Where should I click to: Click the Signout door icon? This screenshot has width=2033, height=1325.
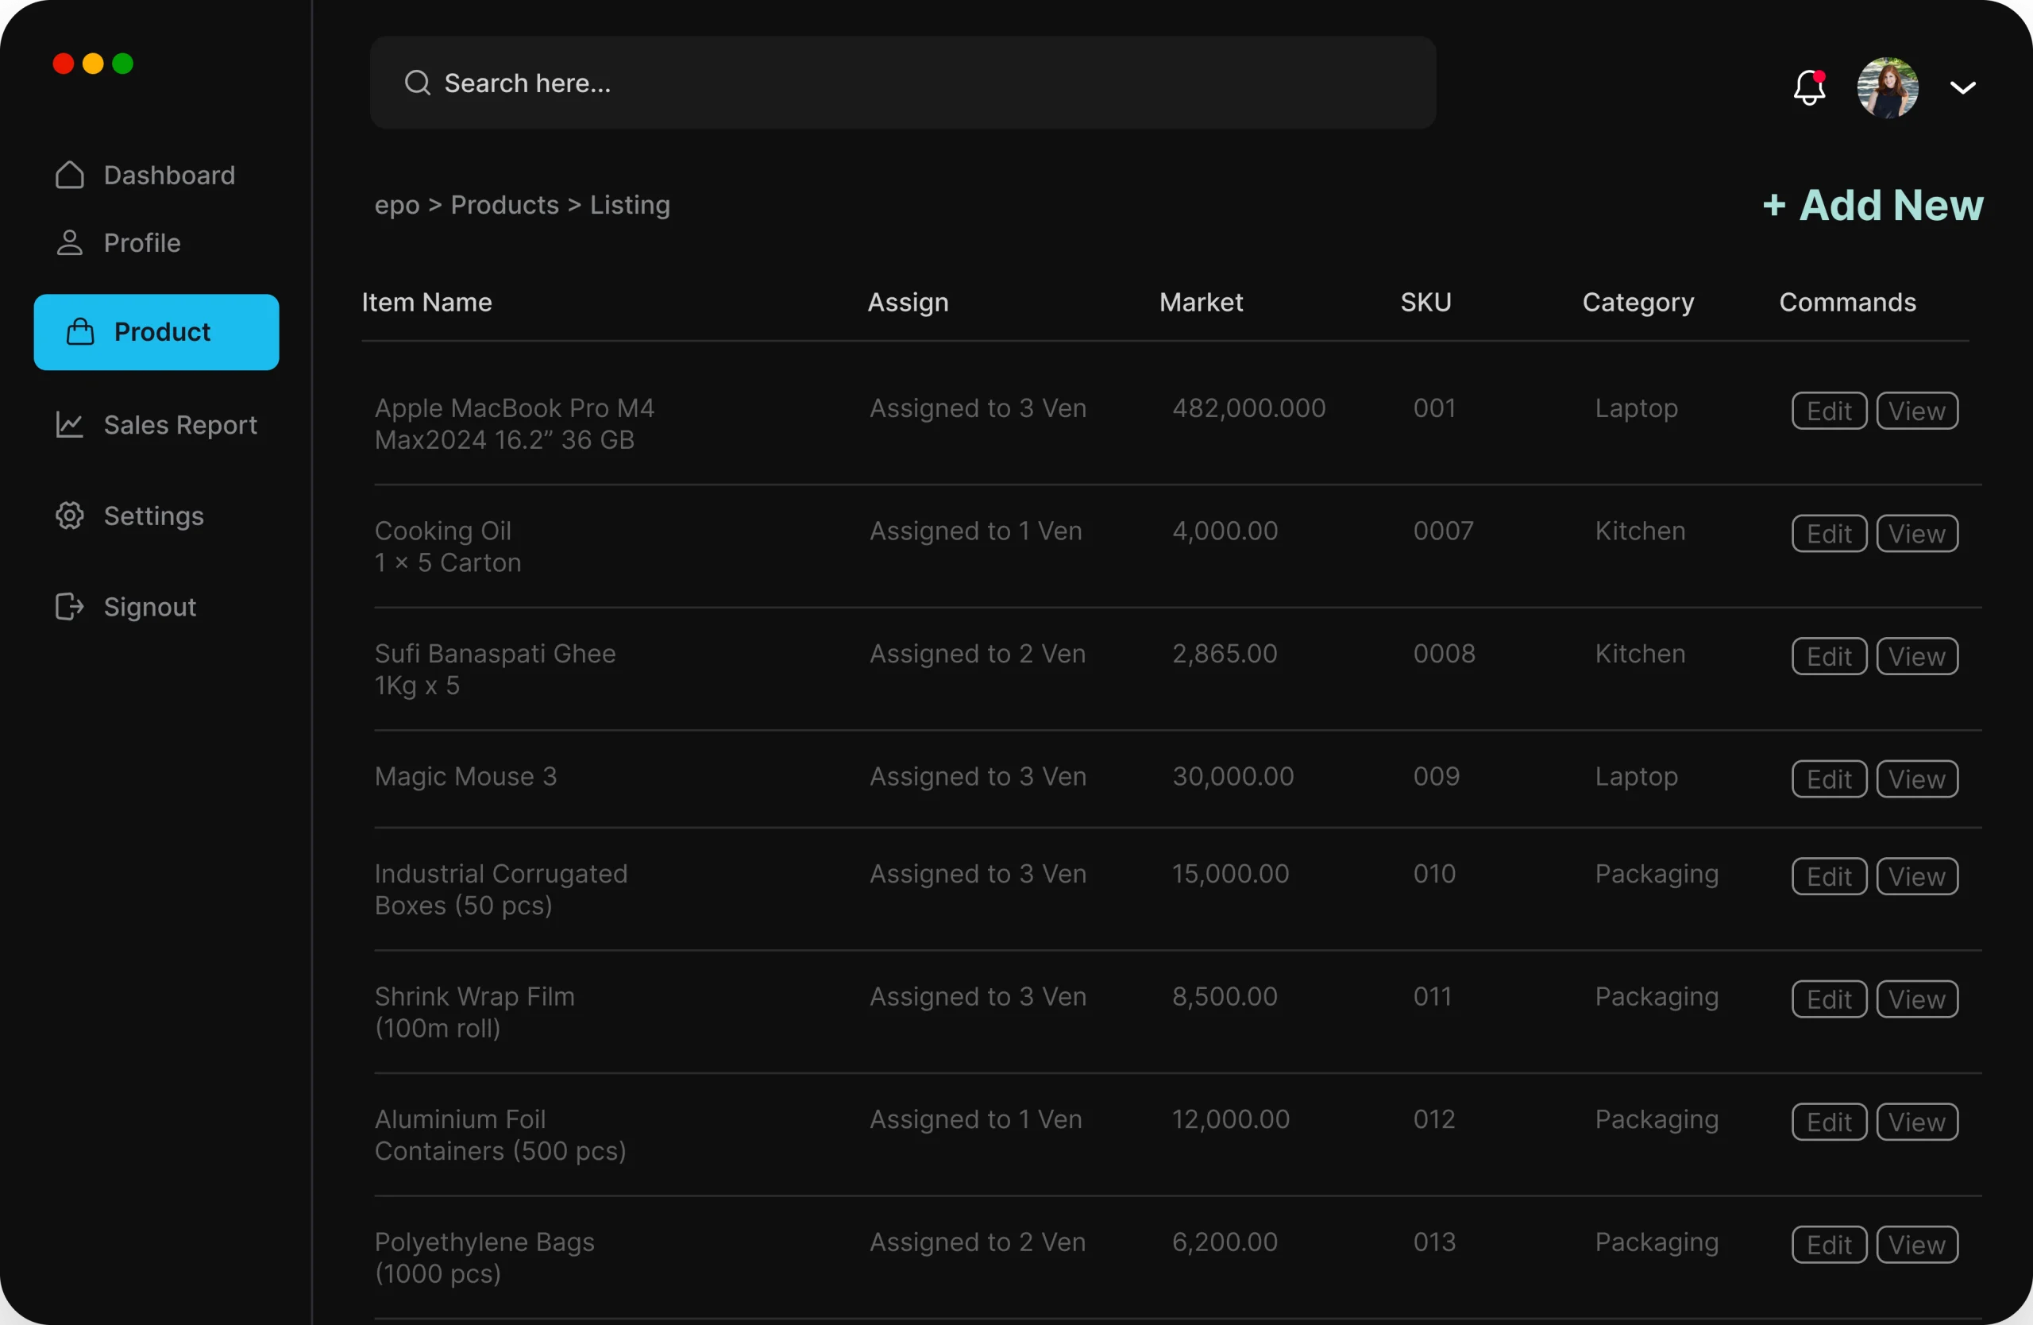pyautogui.click(x=70, y=607)
